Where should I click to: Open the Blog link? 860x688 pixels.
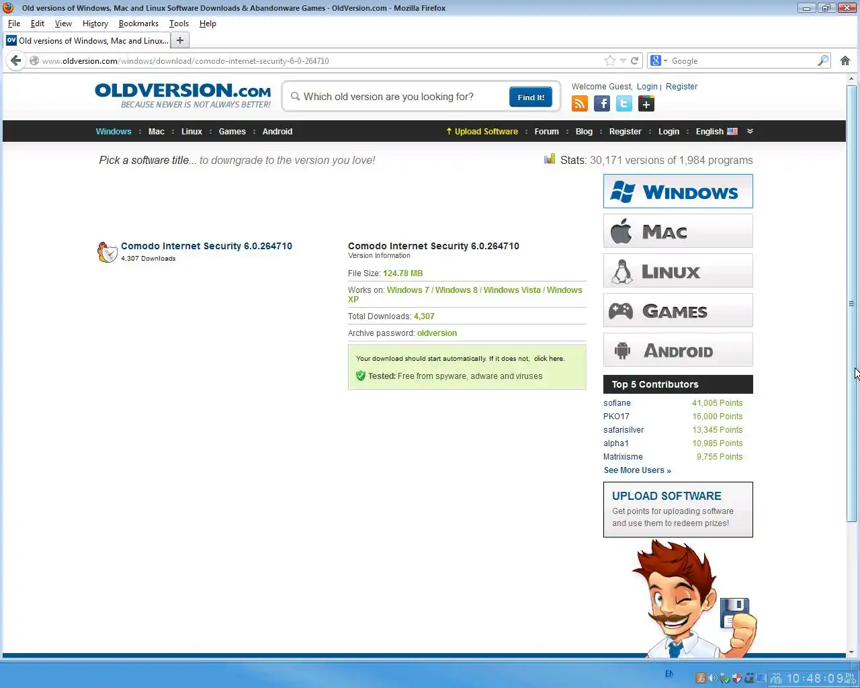click(x=585, y=132)
